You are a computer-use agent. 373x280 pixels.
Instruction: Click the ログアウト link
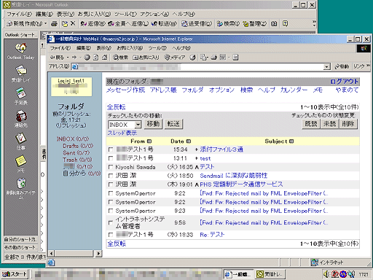click(x=344, y=82)
